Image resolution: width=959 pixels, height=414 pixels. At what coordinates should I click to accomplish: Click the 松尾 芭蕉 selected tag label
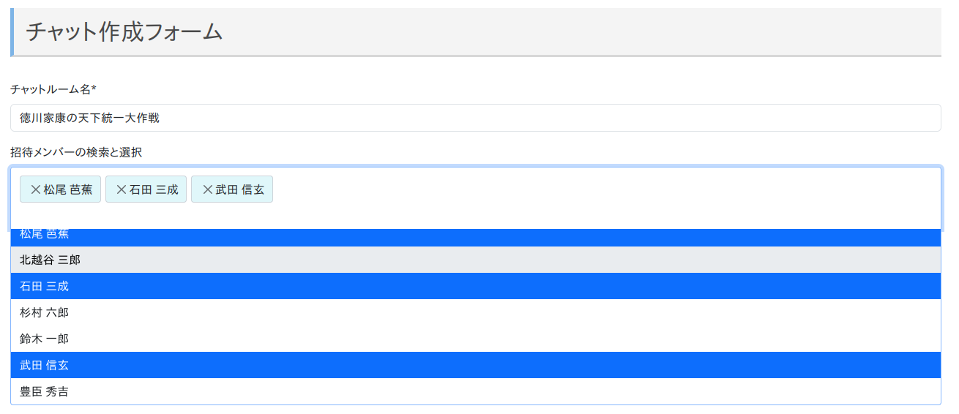tap(68, 189)
